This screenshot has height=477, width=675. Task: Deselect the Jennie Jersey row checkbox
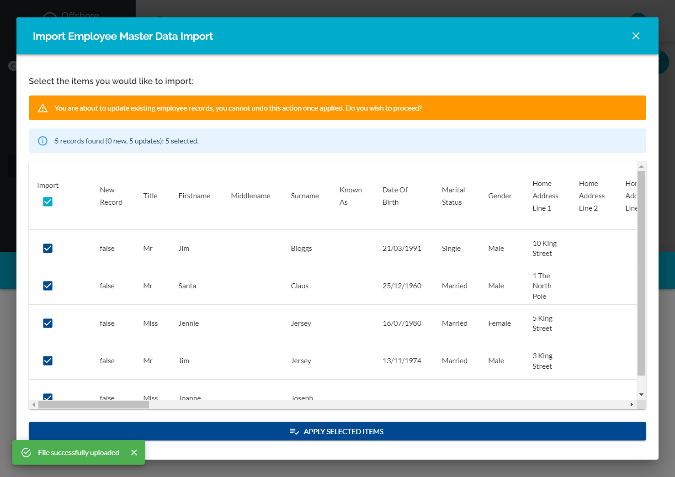(x=48, y=323)
